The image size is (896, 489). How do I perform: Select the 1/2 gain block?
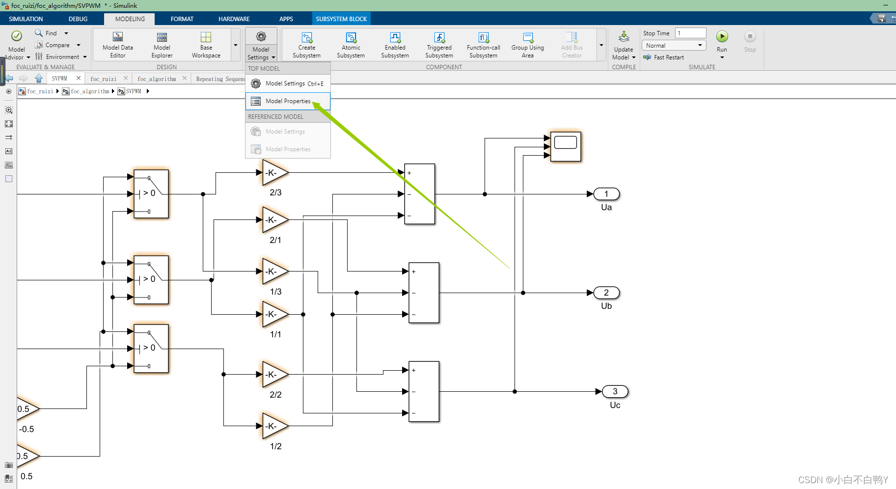point(275,426)
